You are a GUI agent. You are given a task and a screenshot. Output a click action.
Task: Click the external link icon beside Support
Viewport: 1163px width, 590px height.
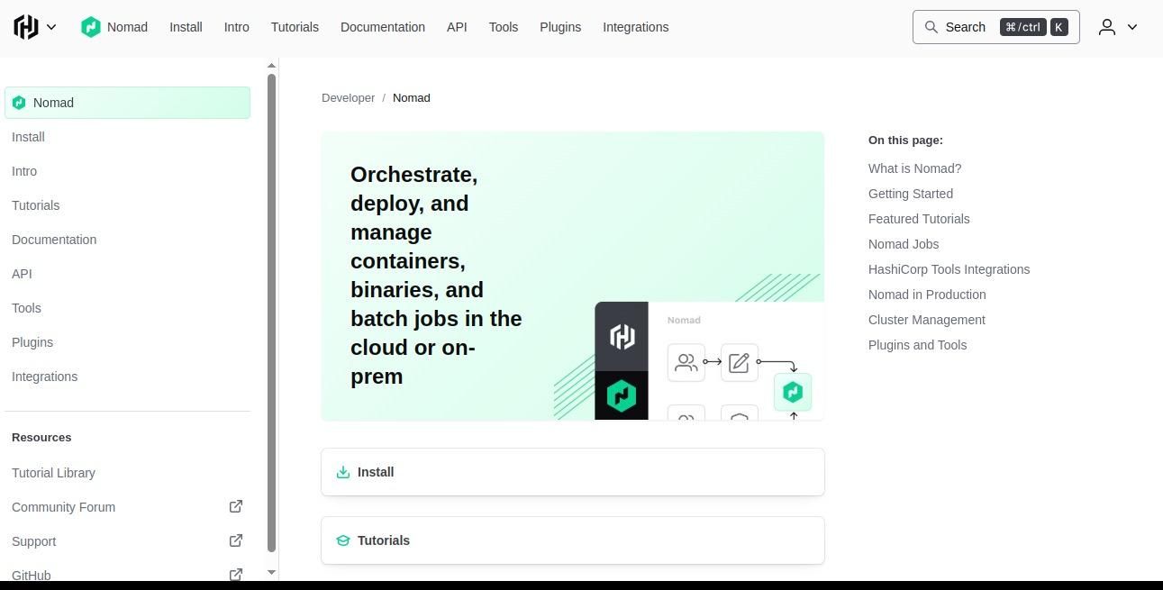pyautogui.click(x=236, y=540)
